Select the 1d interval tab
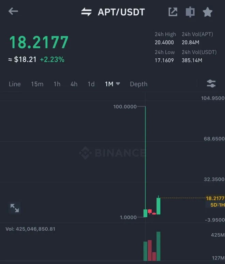 pos(91,84)
